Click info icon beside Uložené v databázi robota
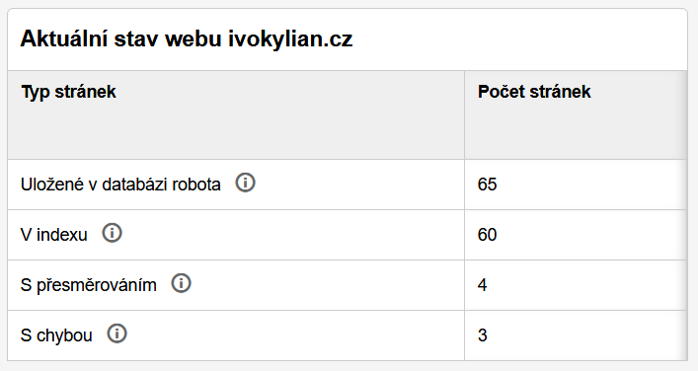 pos(245,183)
